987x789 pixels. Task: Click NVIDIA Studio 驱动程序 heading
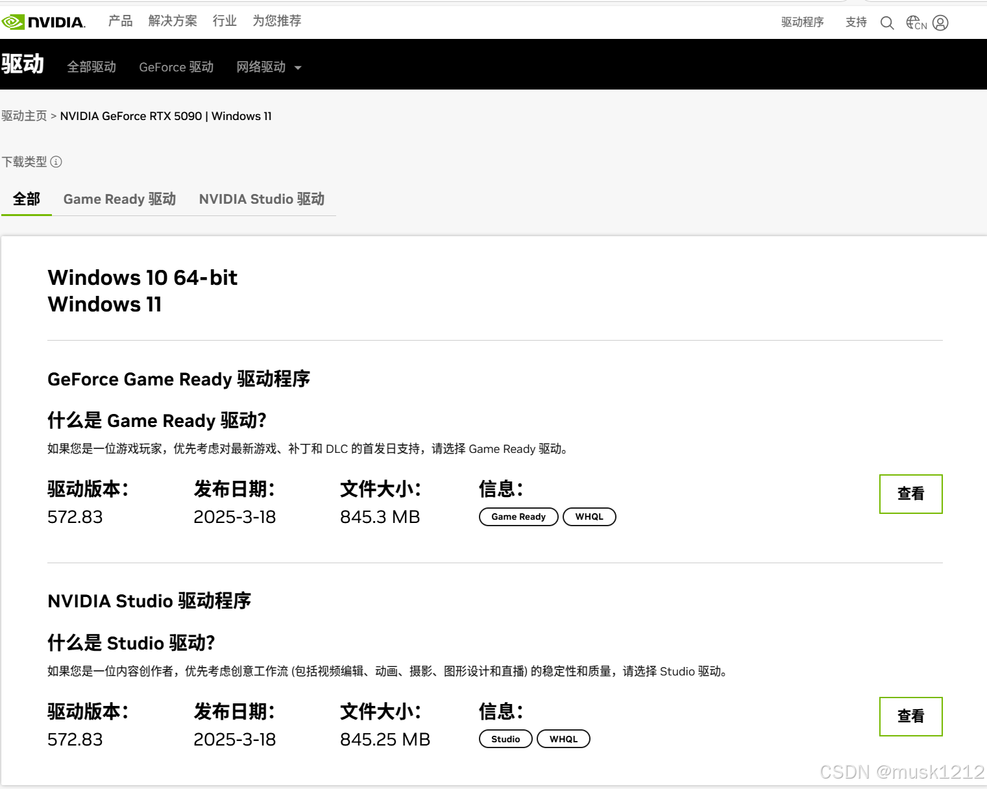(149, 601)
